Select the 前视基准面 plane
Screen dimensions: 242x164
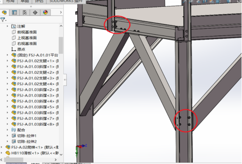coord(27,32)
